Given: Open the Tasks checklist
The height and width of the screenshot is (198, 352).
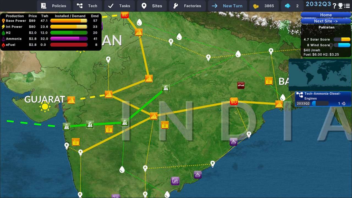Looking at the screenshot, I should (x=119, y=6).
